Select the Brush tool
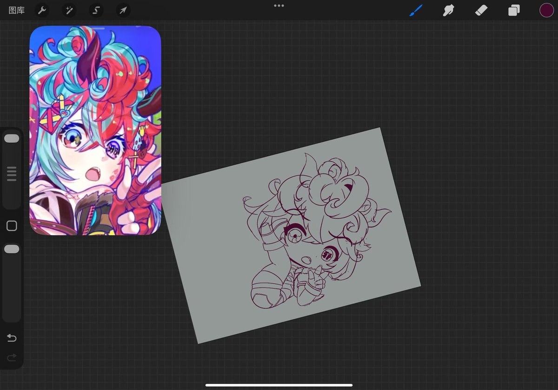 pos(416,10)
